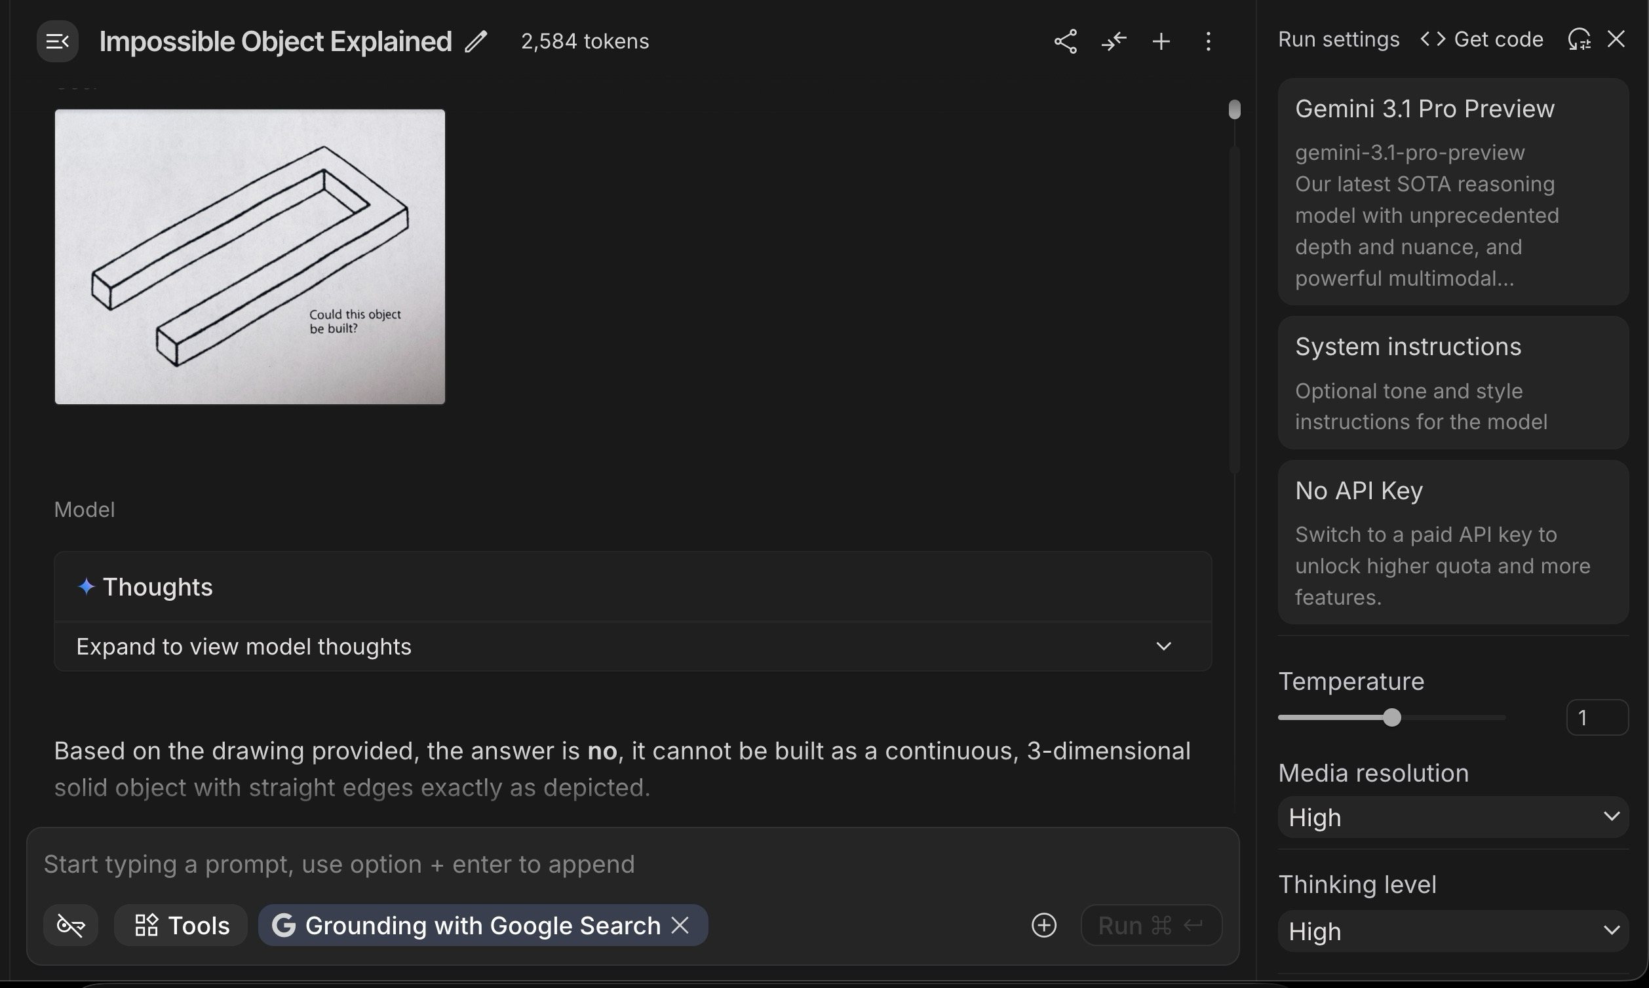Screen dimensions: 1649x988
Task: Click the reset settings icon beside Get code
Action: point(1579,39)
